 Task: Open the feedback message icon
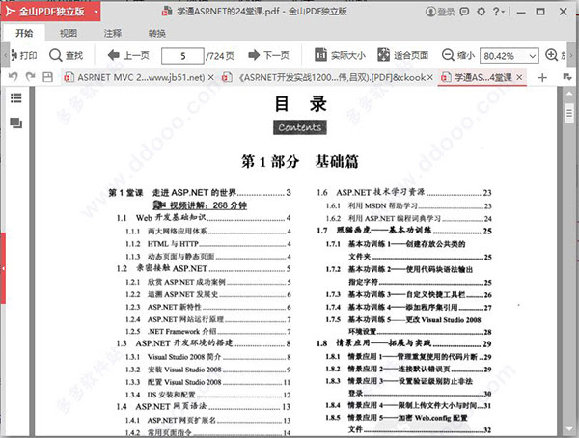(464, 12)
